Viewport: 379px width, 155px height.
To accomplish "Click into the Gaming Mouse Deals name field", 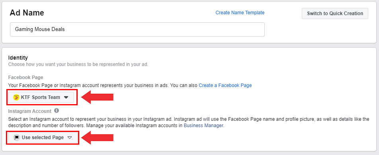I will click(137, 29).
